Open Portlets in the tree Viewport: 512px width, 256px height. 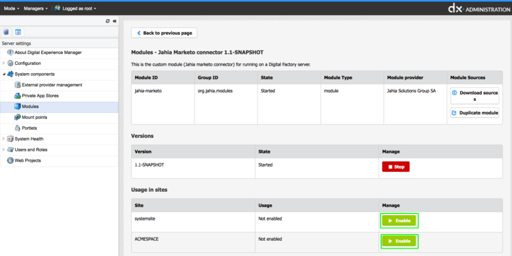click(x=29, y=128)
